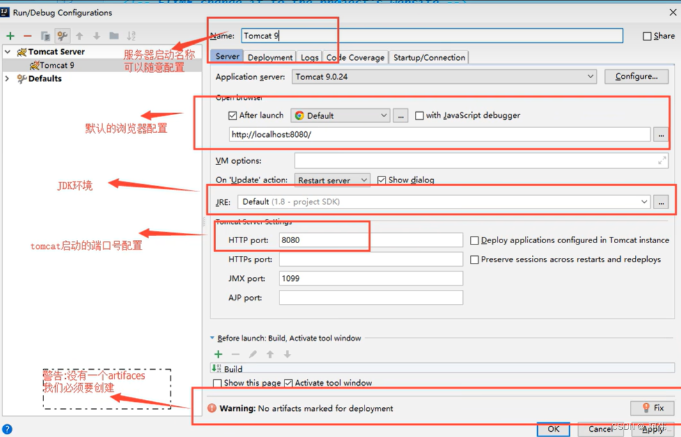Click the Fix button
Screen dimensions: 681x437
point(653,408)
